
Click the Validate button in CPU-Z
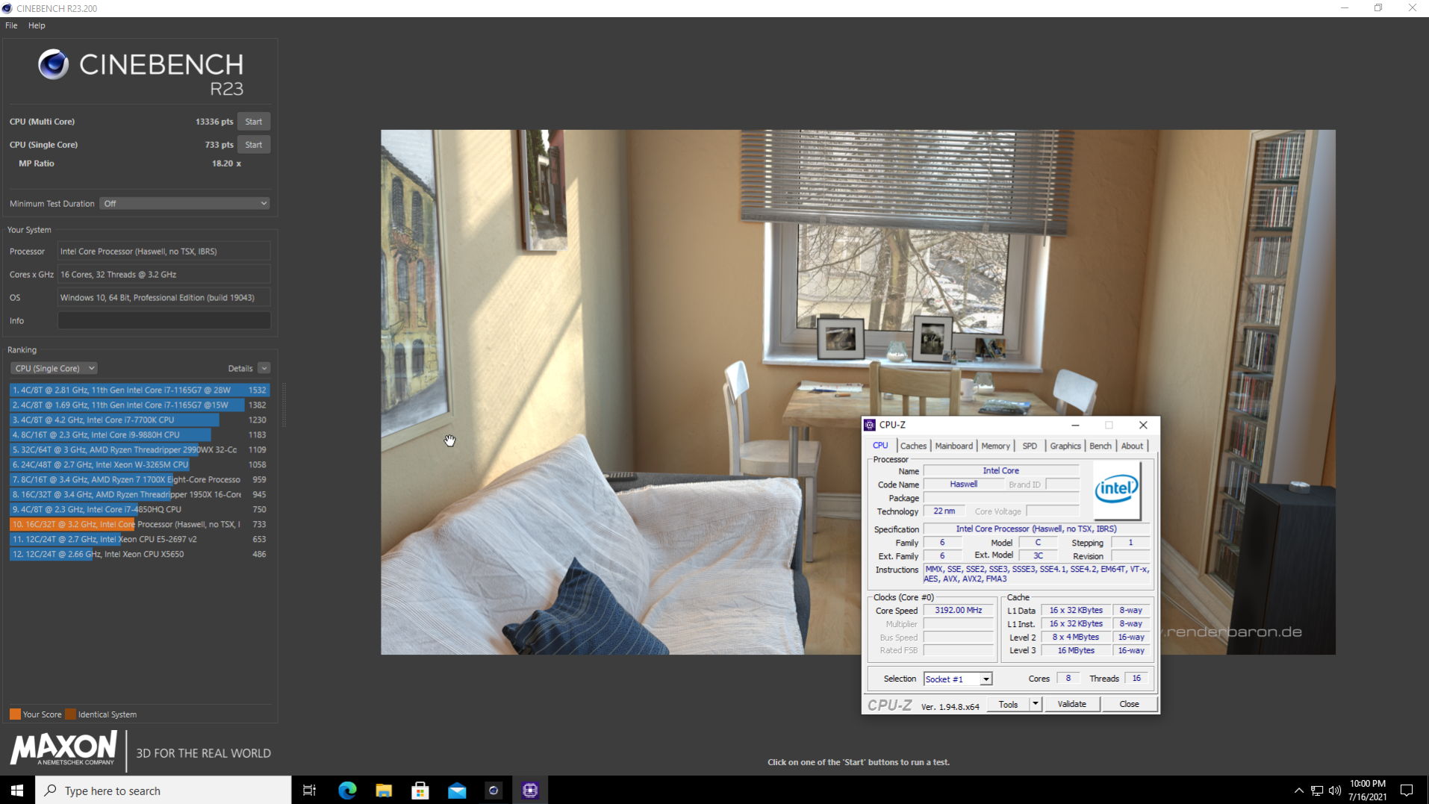click(1071, 704)
